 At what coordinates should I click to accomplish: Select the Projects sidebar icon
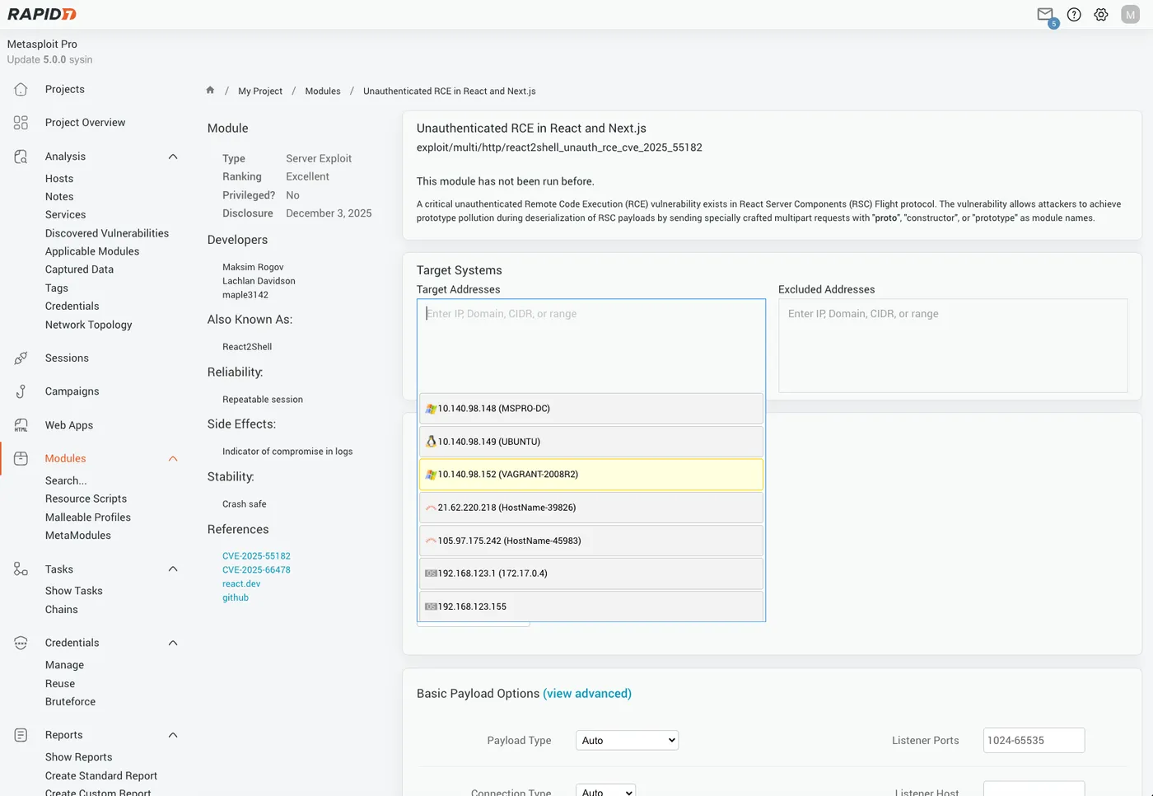20,89
